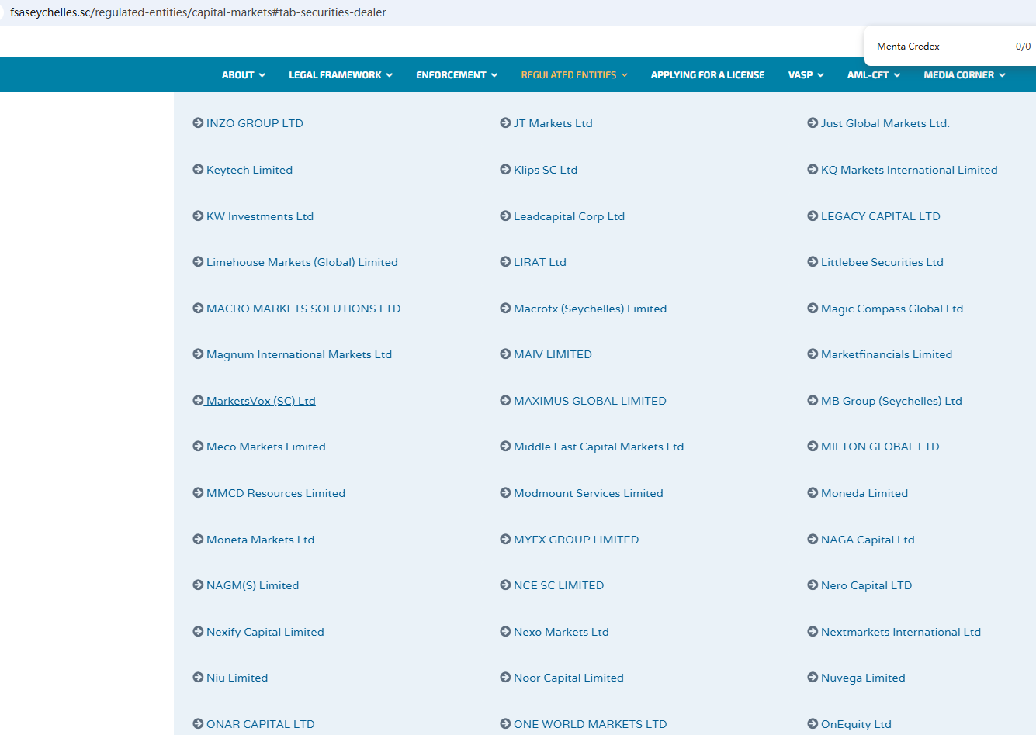Click the arrow icon next to Leadcapital Corp Ltd
Screen dimensions: 1036x735
[x=505, y=216]
